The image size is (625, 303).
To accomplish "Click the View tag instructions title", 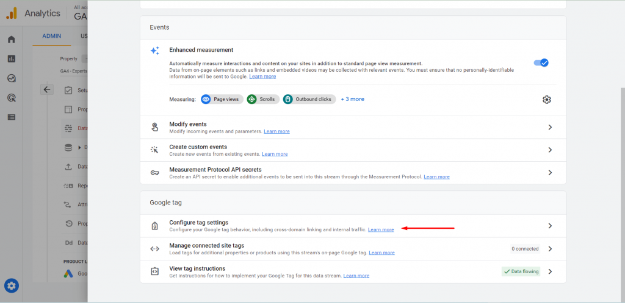I will tap(197, 268).
